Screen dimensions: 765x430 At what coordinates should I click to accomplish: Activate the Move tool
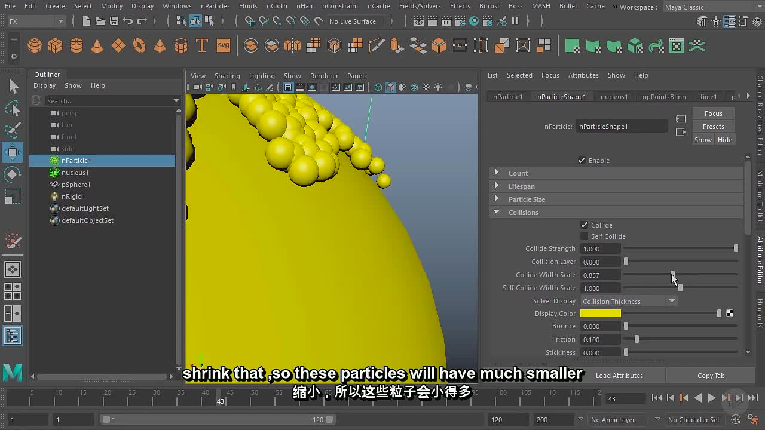[13, 152]
